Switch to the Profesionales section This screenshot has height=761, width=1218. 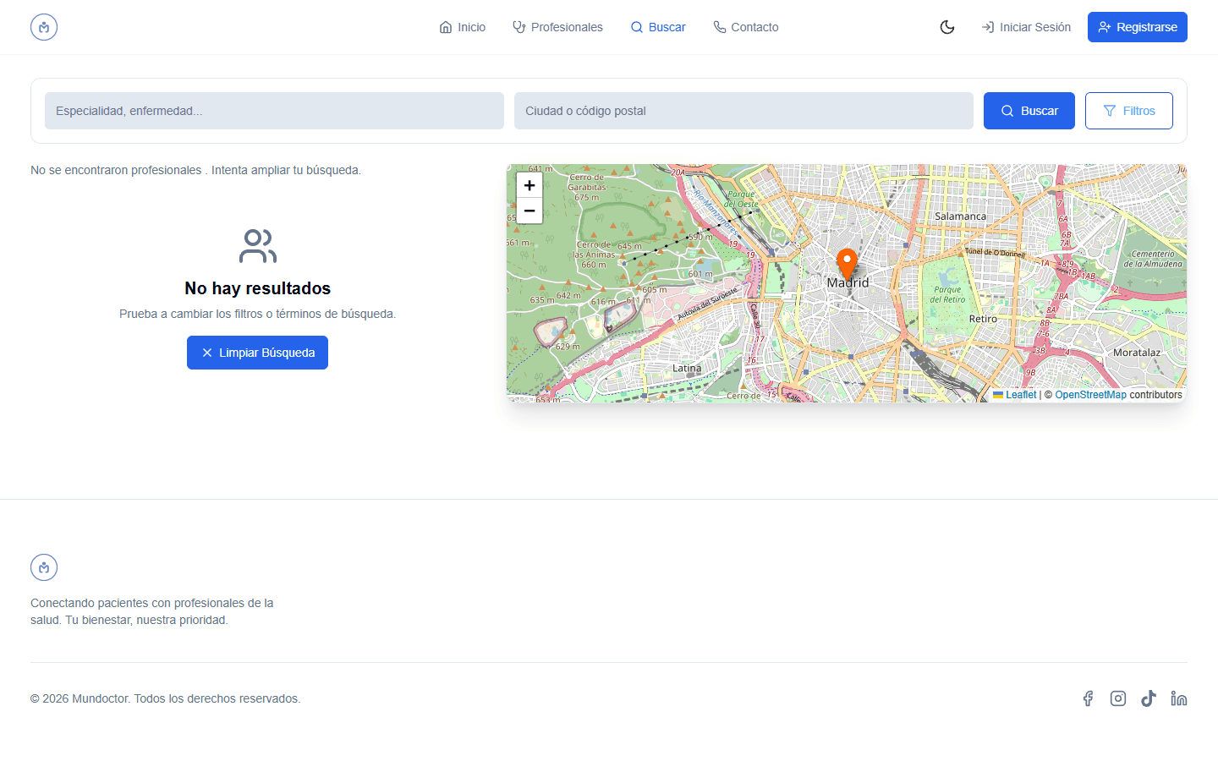pos(557,26)
